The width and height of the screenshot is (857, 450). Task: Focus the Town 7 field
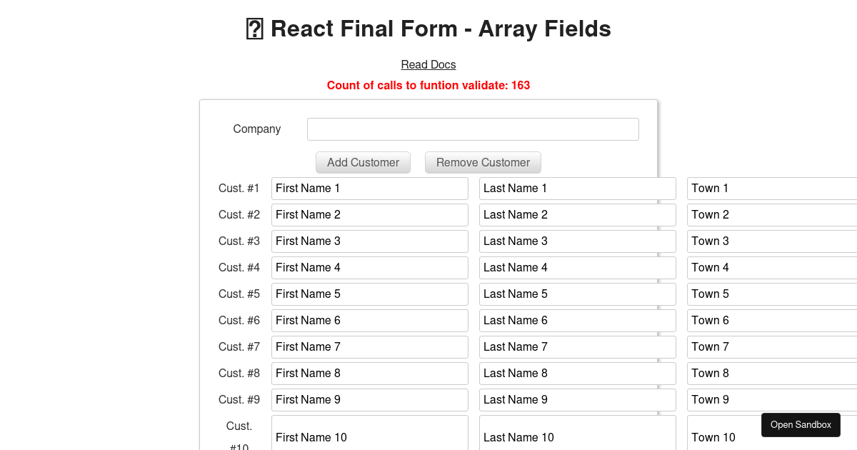772,347
